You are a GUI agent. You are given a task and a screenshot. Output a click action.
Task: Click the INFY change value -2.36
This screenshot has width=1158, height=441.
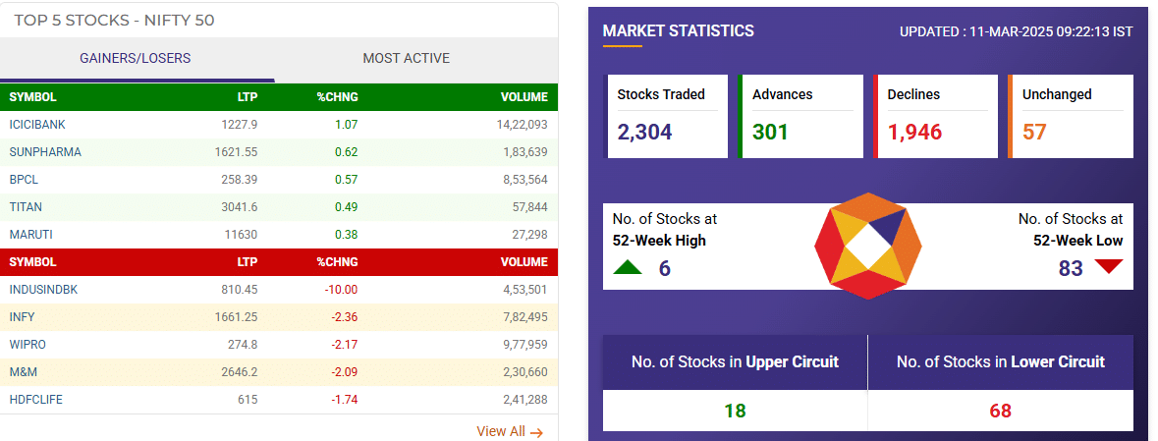click(344, 317)
